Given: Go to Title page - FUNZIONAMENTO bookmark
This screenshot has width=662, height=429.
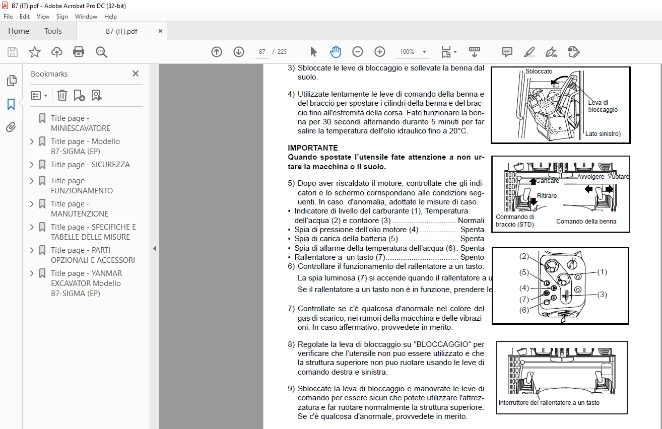Looking at the screenshot, I should coord(82,185).
